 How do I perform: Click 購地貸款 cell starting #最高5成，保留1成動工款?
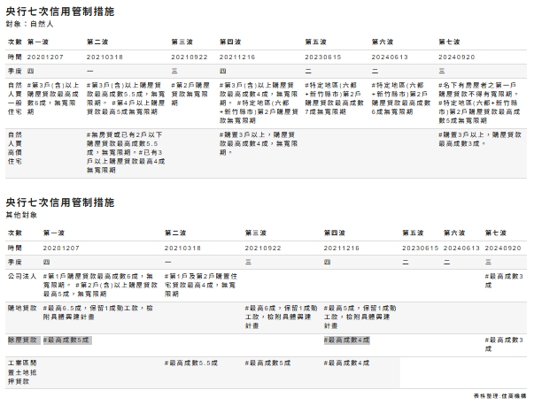pos(360,317)
